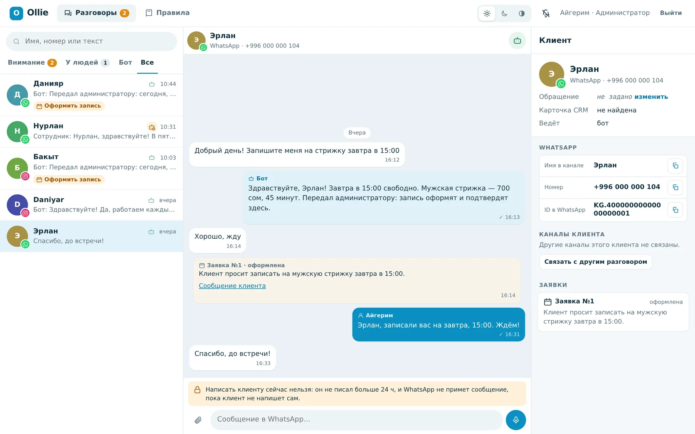Click Оформить запись badge in Бакыт's conversation
The height and width of the screenshot is (434, 695).
69,180
